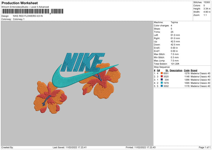The width and height of the screenshot is (212, 150).
Task: Select the embroidered NIKE lettering in the preview
Action: click(x=82, y=62)
